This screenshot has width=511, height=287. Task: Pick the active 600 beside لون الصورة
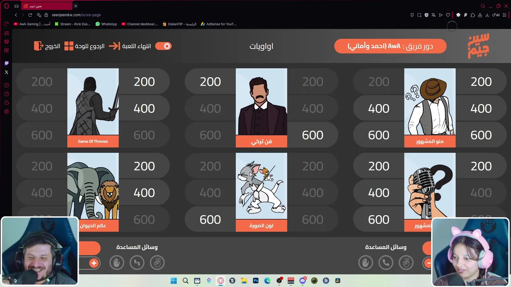pos(210,220)
